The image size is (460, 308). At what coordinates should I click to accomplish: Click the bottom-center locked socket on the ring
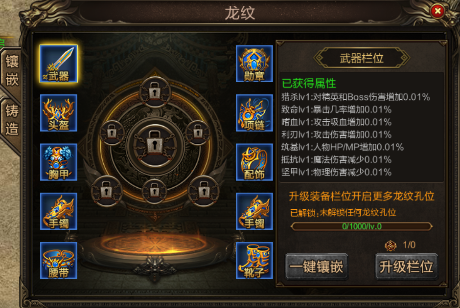tap(155, 191)
